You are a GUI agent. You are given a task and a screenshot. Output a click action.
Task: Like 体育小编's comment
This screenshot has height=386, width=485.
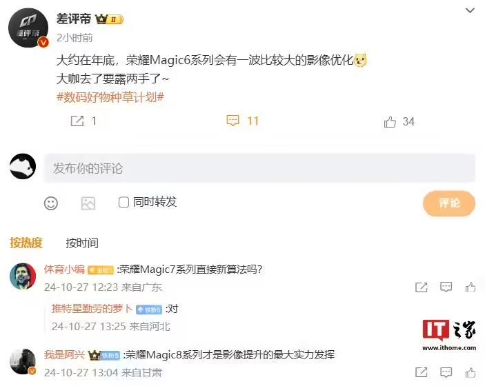pyautogui.click(x=471, y=287)
